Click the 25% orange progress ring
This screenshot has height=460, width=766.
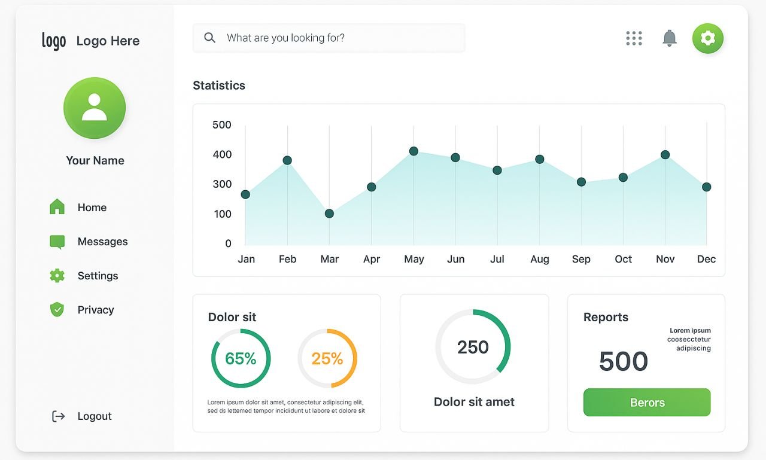(327, 358)
